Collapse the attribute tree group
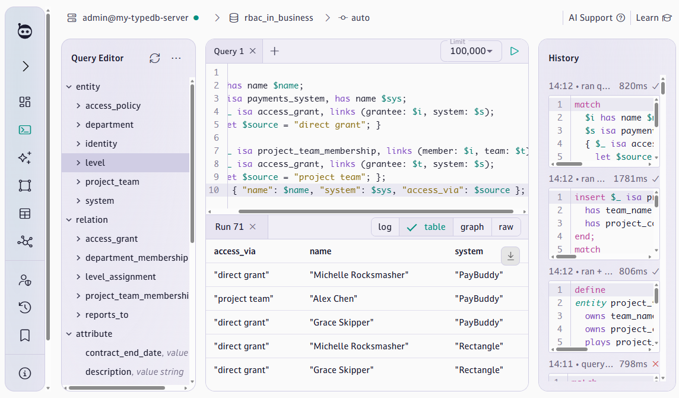 pos(69,334)
